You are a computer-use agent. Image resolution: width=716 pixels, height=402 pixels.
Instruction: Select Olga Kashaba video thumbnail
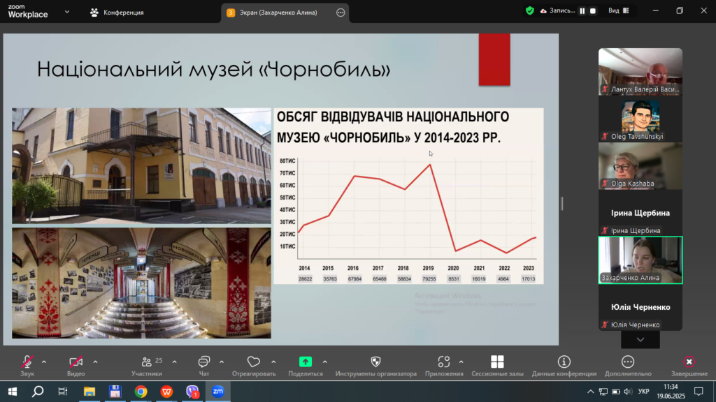(640, 166)
